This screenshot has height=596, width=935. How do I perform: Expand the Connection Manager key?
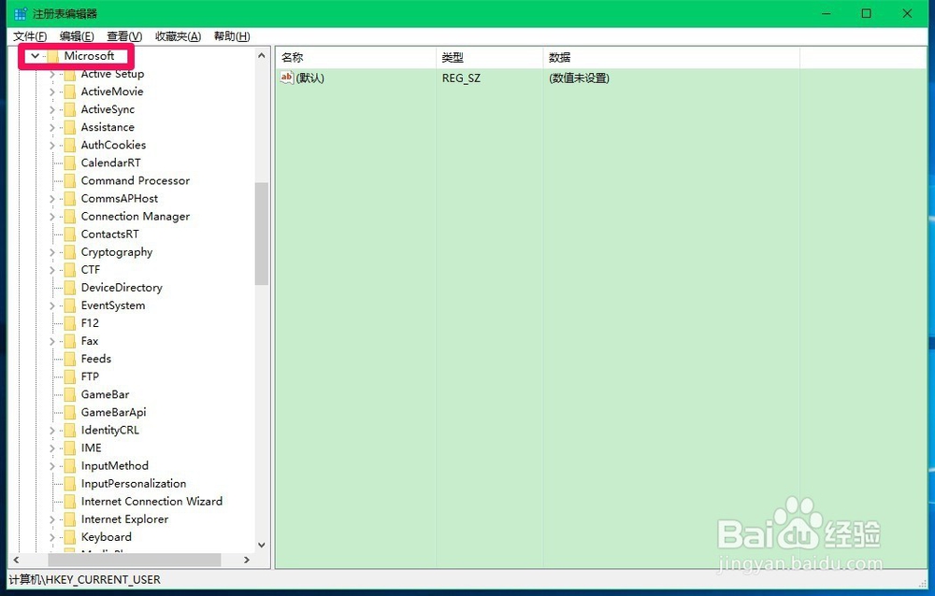tap(51, 217)
